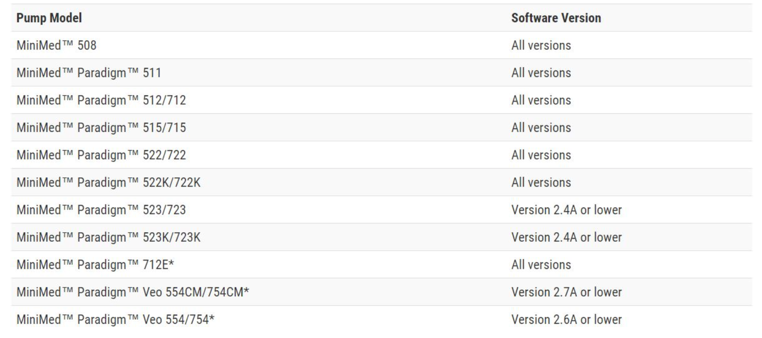Screen dimensions: 762x338
Task: Click the MiniMed Paradigm 522/722 cell
Action: click(x=101, y=155)
